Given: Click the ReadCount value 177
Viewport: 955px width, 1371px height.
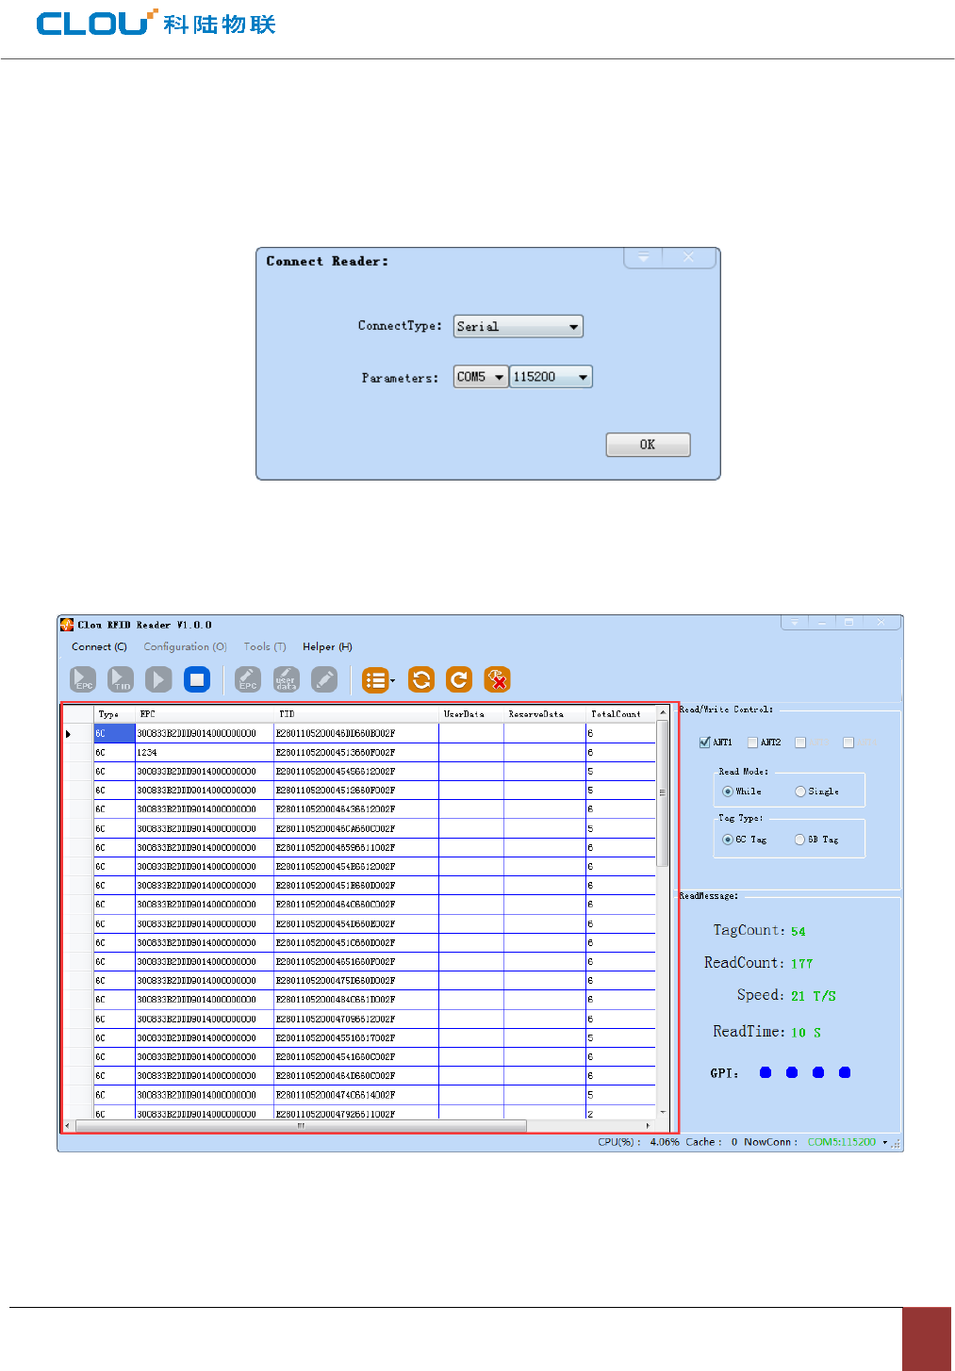Looking at the screenshot, I should click(802, 963).
